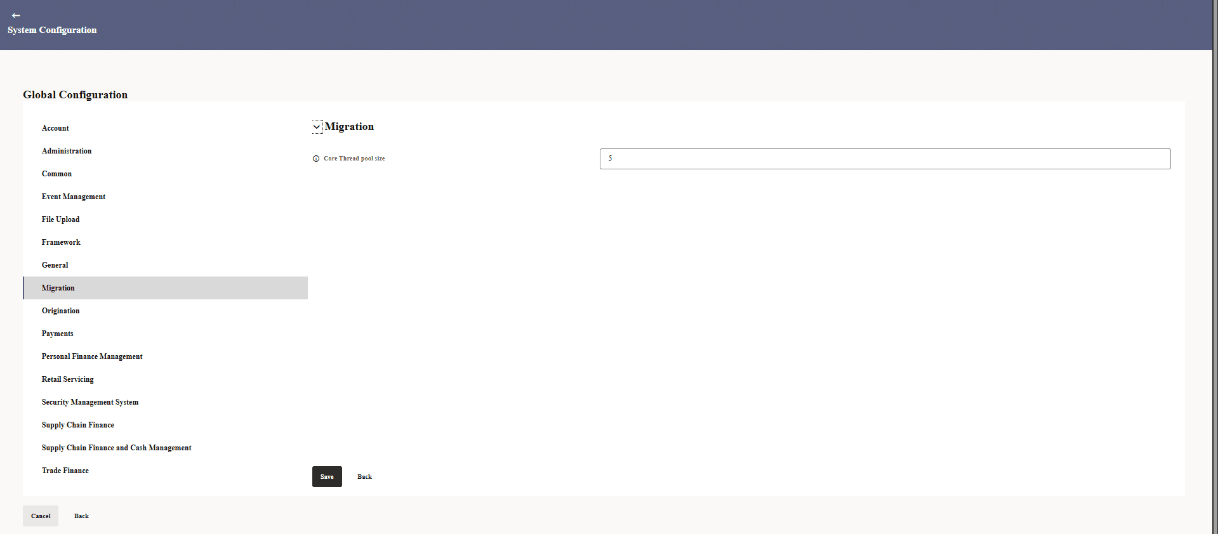The image size is (1218, 534).
Task: Click the Back button beside Save
Action: 364,476
